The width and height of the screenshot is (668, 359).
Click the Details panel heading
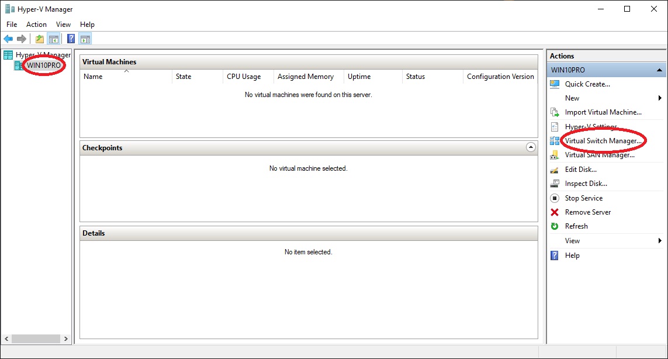pos(94,233)
